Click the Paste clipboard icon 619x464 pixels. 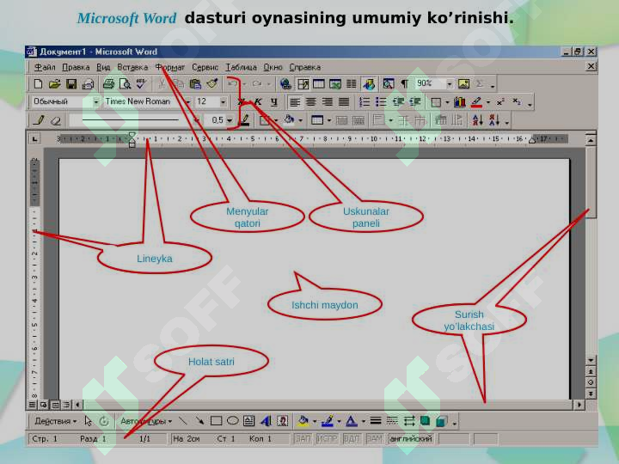(x=195, y=83)
